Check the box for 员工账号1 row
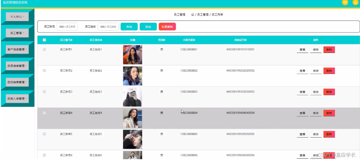 [x=44, y=49]
